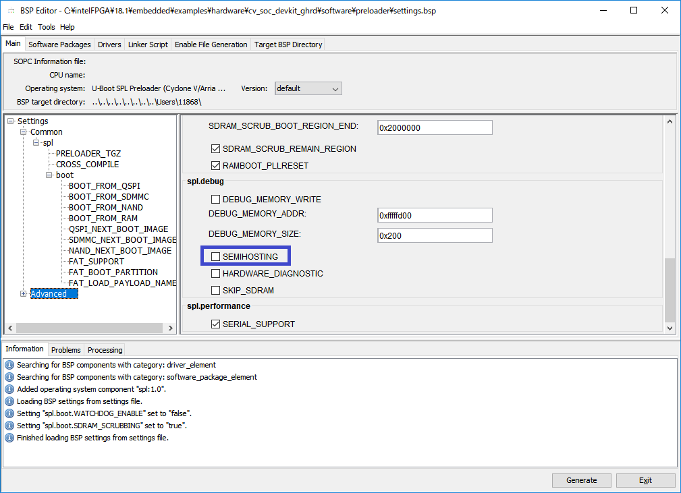Screen dimensions: 681x493
Task: Toggle the HARDWARE_DIAGNOSTIC option
Action: pos(215,273)
